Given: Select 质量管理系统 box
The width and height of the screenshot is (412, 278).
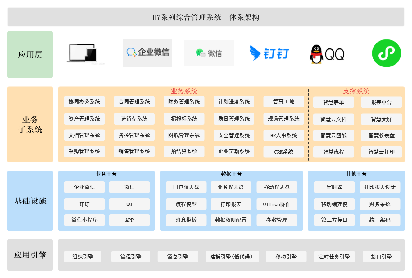Looking at the screenshot, I should 234,119.
